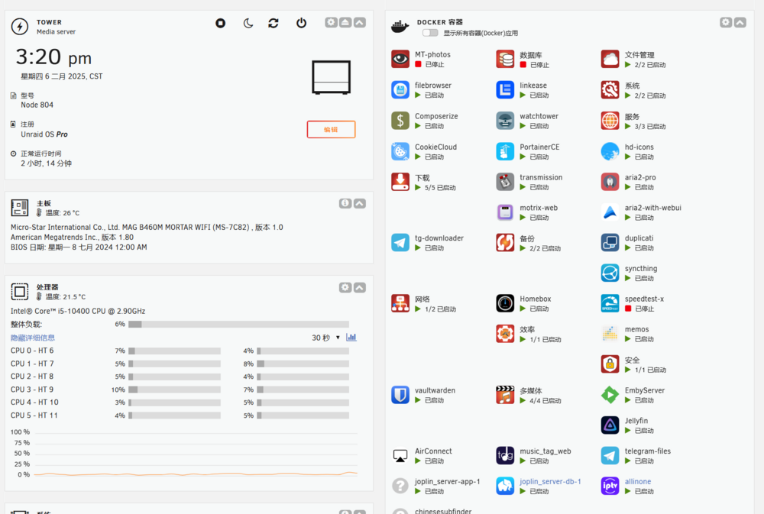Click the filebrowser container icon
This screenshot has height=514, width=764.
coord(400,89)
